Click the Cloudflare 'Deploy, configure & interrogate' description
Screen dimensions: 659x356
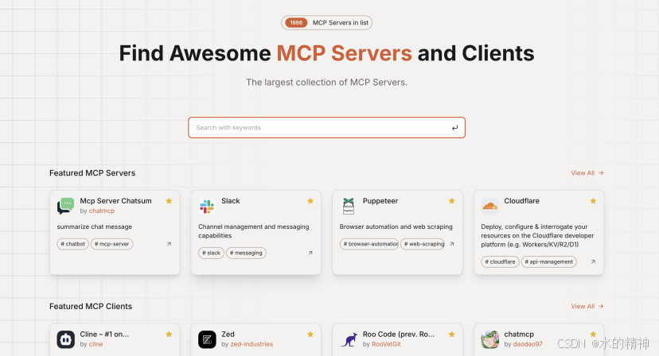[x=537, y=235]
